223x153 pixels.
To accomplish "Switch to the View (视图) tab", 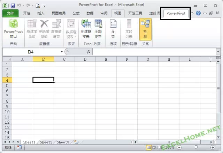I will pyautogui.click(x=118, y=13).
